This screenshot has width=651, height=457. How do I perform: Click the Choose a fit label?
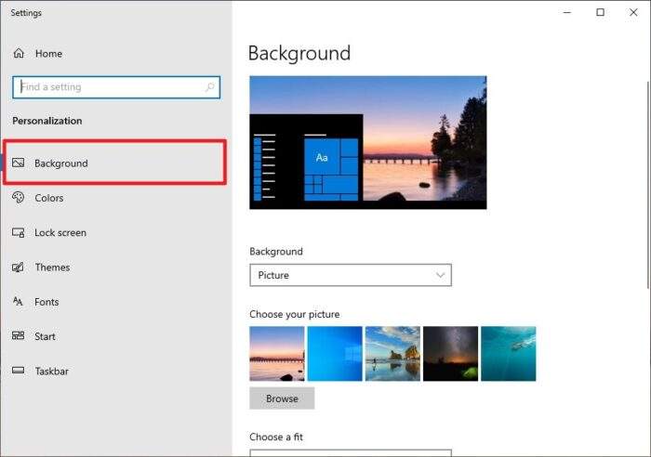click(276, 437)
